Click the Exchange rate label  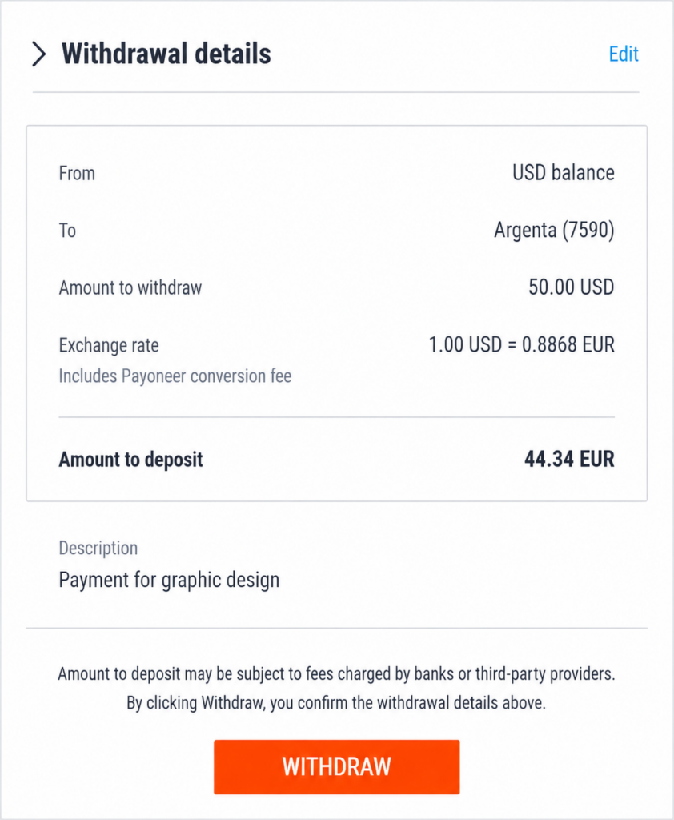tap(109, 345)
